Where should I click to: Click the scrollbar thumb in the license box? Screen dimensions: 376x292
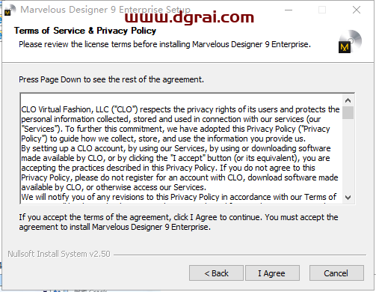coord(348,112)
